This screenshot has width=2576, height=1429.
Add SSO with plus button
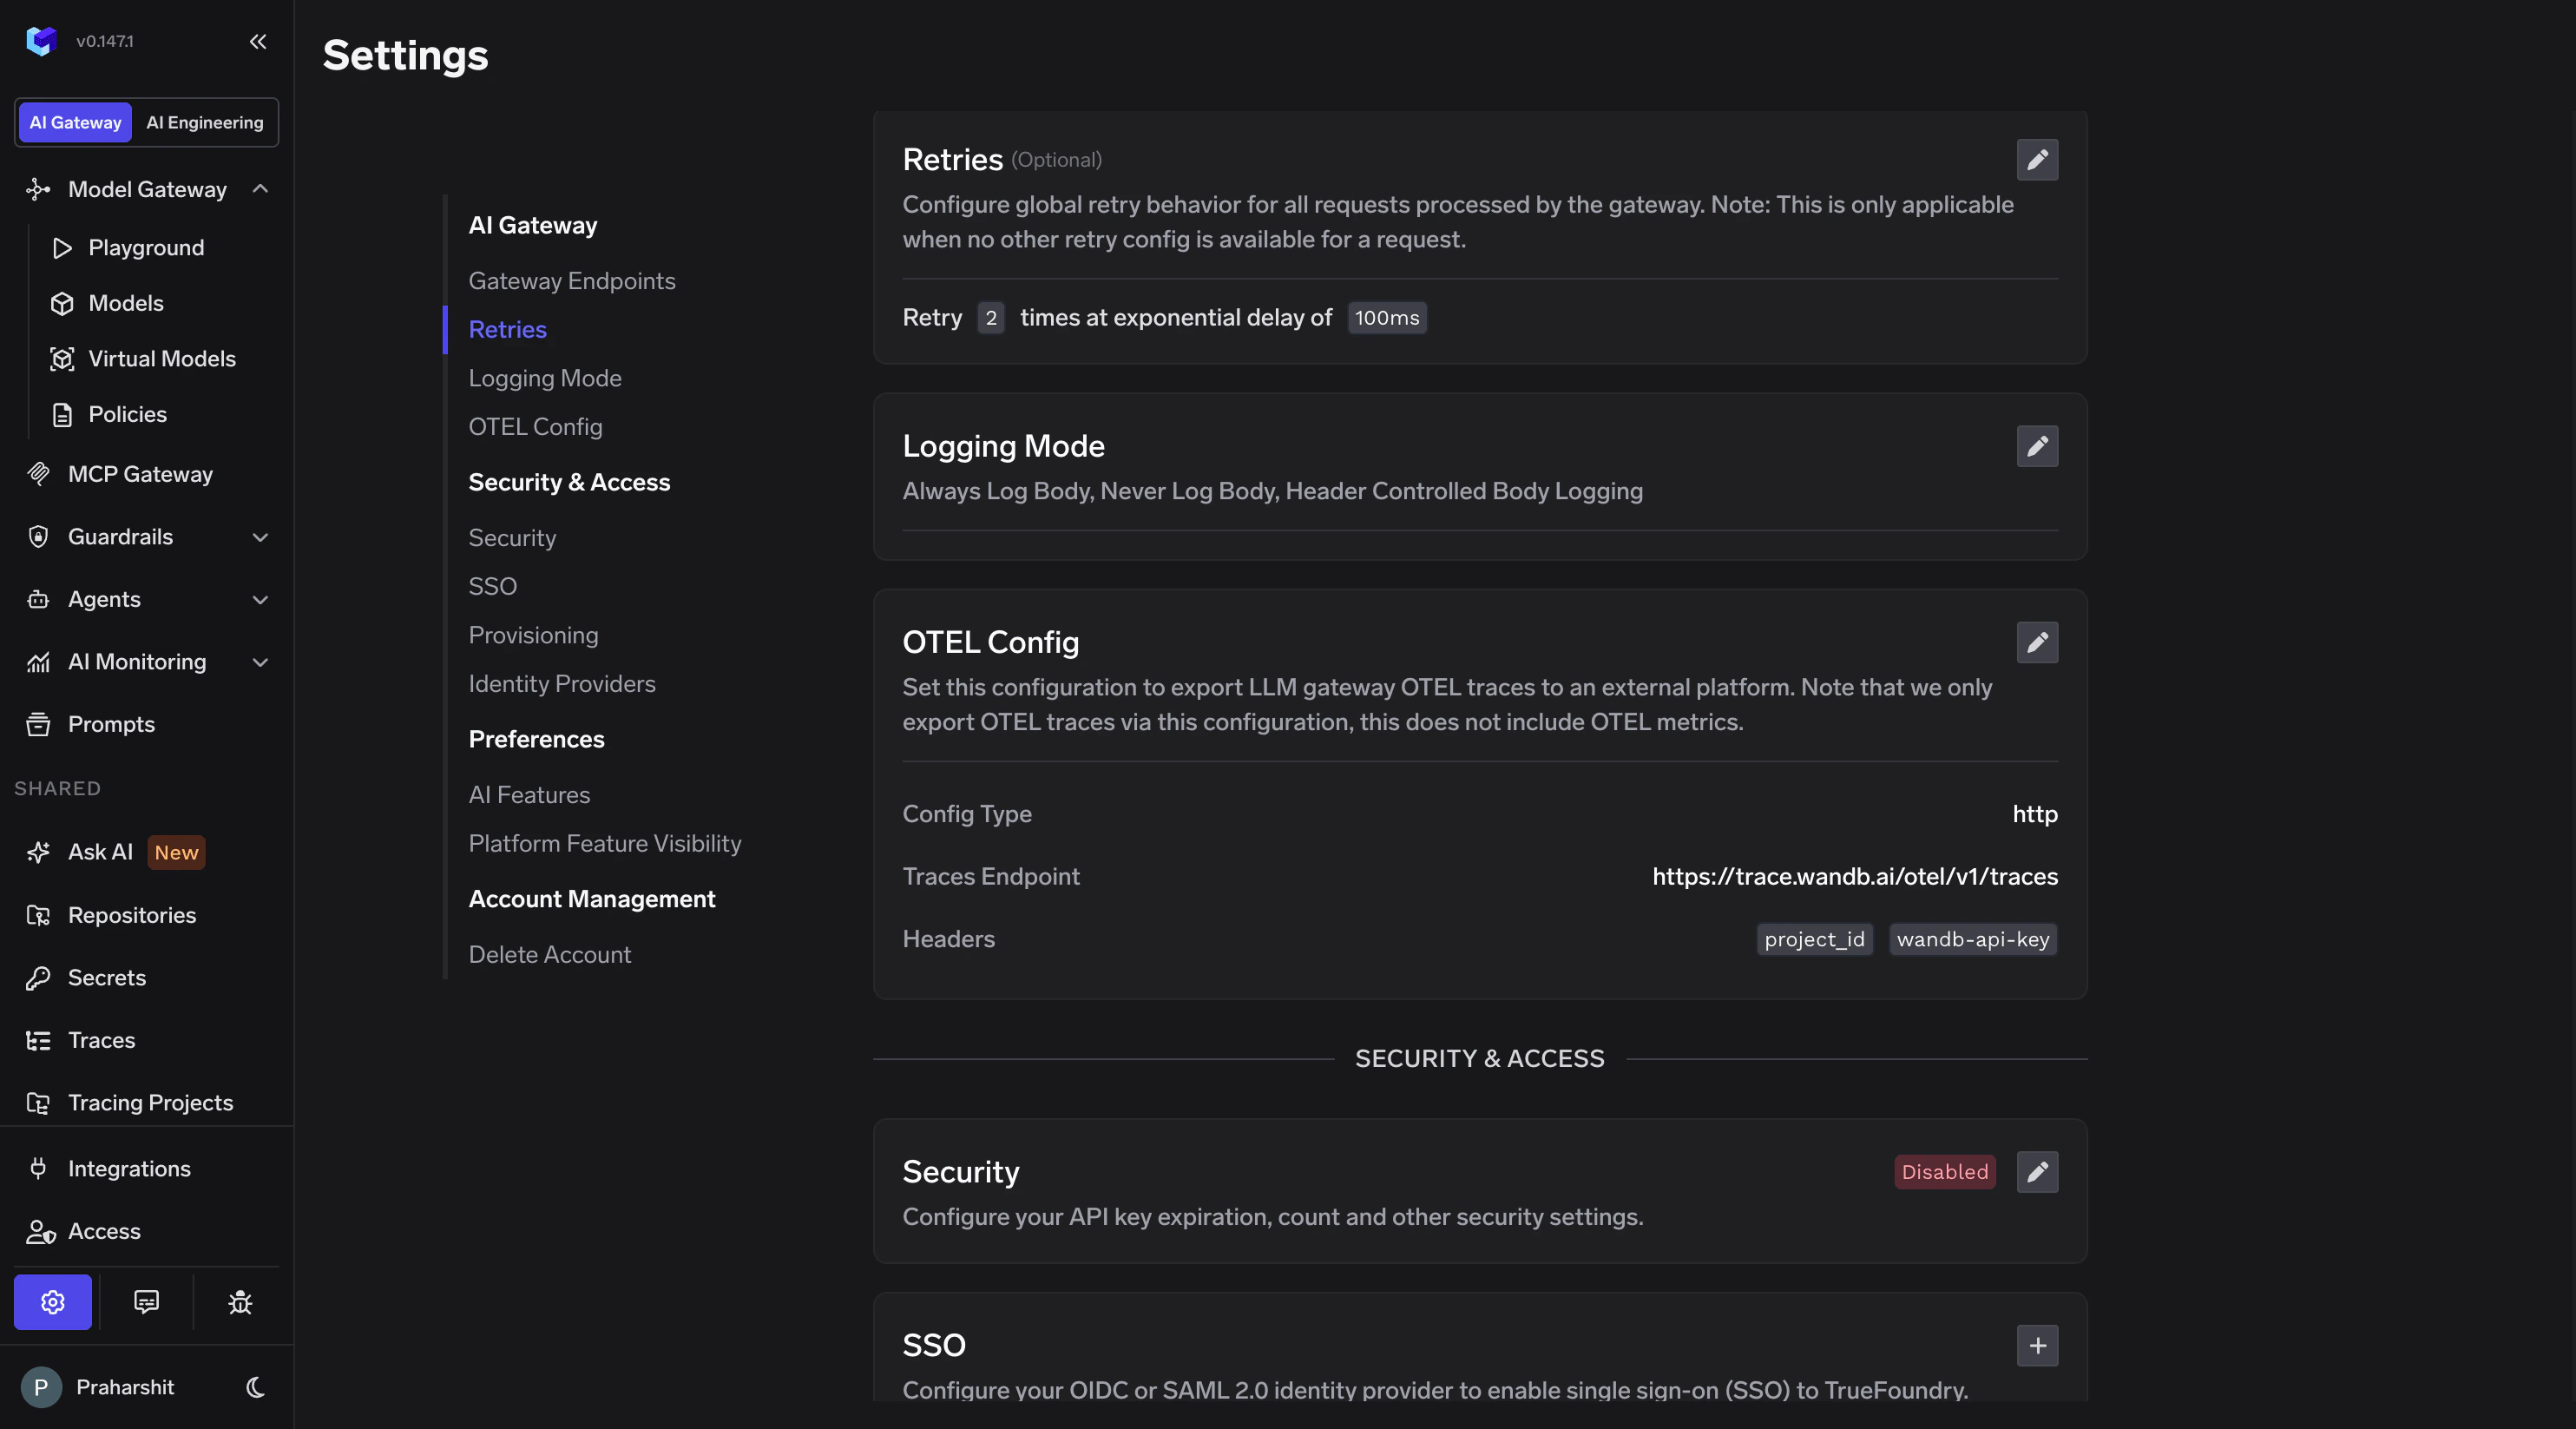2037,1345
